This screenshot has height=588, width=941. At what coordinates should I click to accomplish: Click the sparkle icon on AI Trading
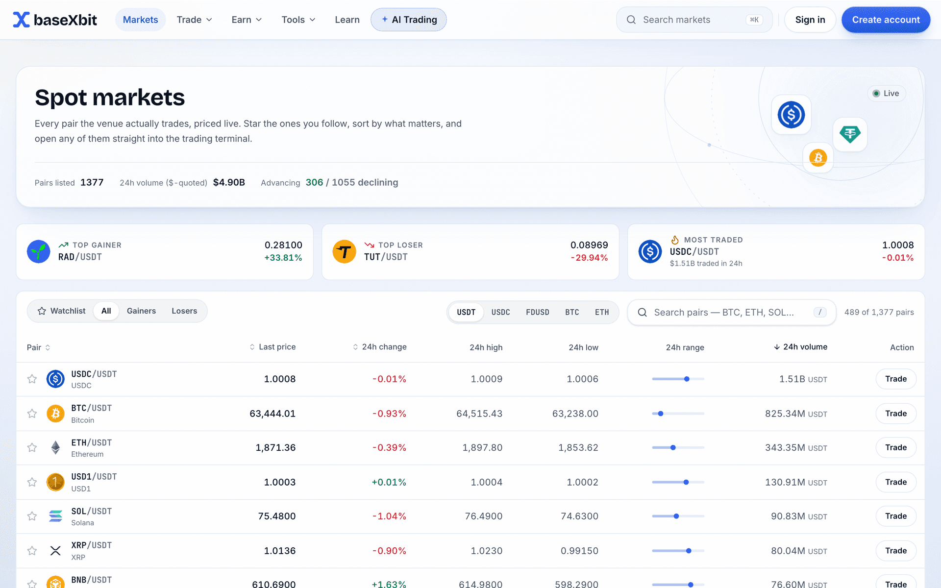tap(385, 19)
